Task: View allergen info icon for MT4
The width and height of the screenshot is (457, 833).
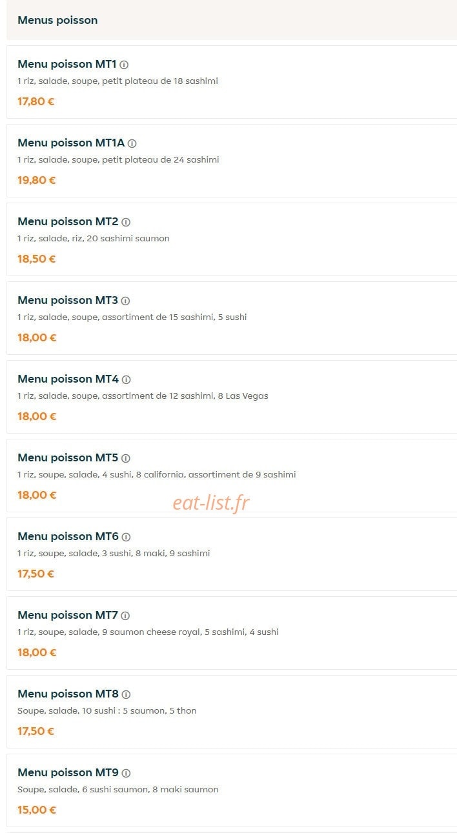Action: [x=127, y=379]
